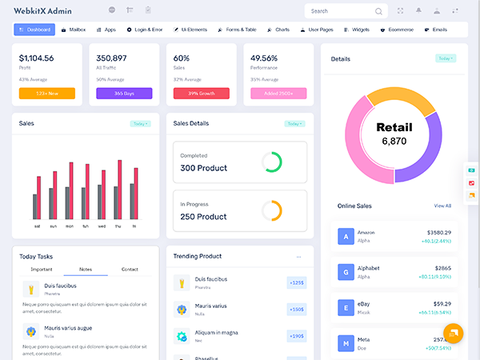Click the red icon in the right side panel
Image resolution: width=480 pixels, height=360 pixels.
[472, 183]
